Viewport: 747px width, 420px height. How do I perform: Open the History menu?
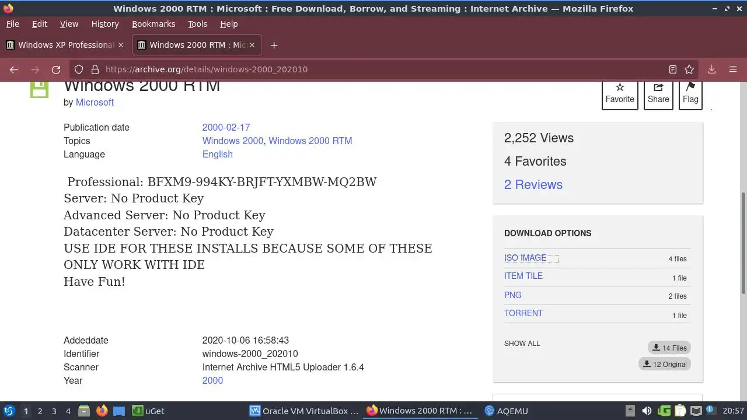105,24
